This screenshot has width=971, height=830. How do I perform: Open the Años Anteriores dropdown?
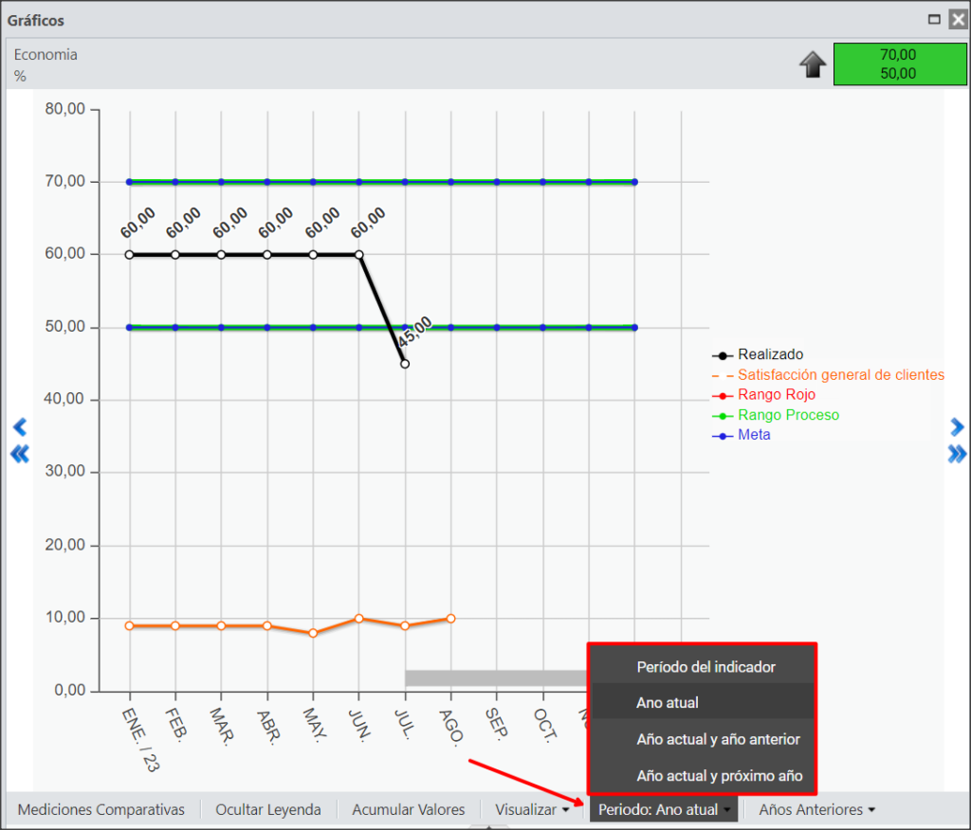[816, 809]
